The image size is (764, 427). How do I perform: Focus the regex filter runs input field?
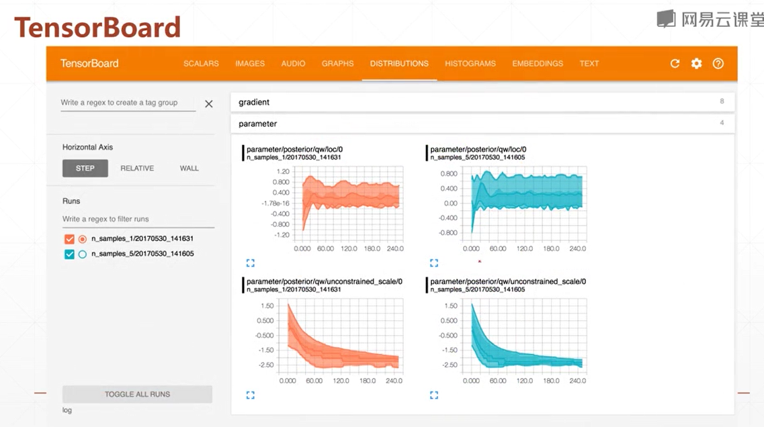(138, 219)
